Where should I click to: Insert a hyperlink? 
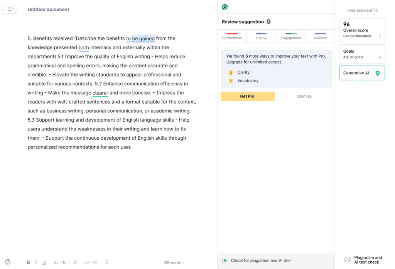75,262
